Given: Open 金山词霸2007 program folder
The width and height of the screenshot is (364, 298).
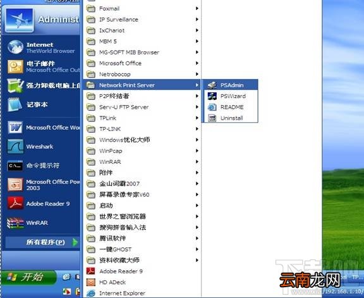Looking at the screenshot, I should 142,183.
